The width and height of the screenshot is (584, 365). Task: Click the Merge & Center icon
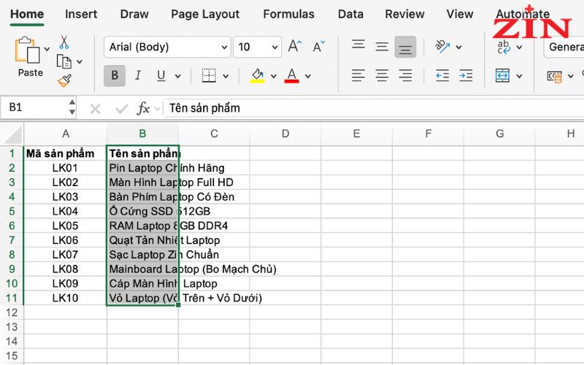(x=502, y=76)
